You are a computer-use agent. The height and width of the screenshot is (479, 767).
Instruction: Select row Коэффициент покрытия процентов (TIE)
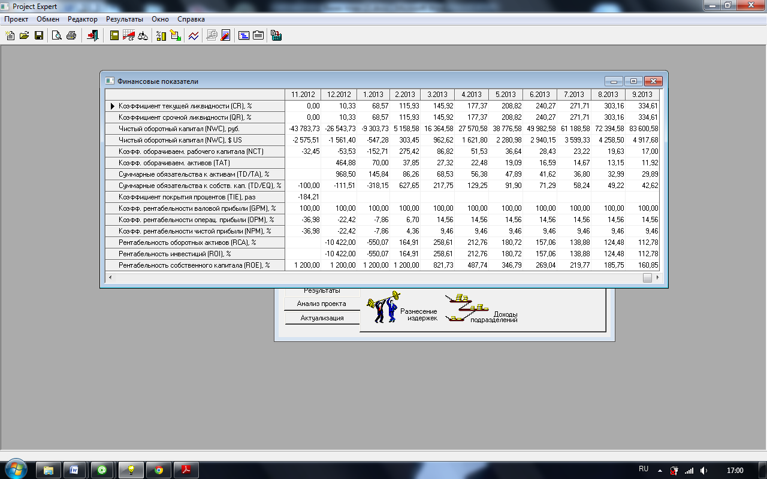pyautogui.click(x=195, y=197)
